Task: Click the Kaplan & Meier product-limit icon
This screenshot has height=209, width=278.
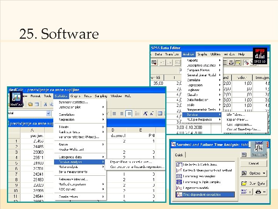Action: click(x=179, y=170)
